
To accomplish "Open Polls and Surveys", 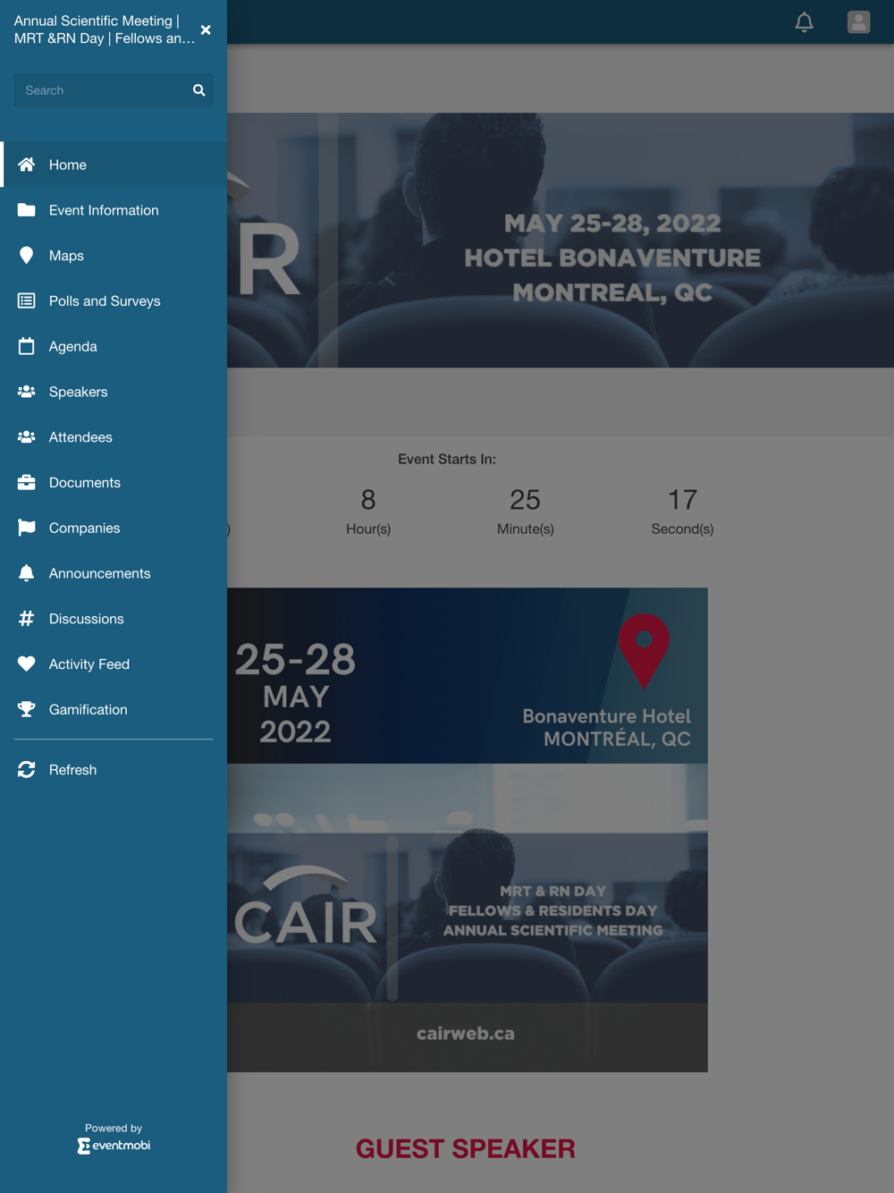I will click(114, 301).
